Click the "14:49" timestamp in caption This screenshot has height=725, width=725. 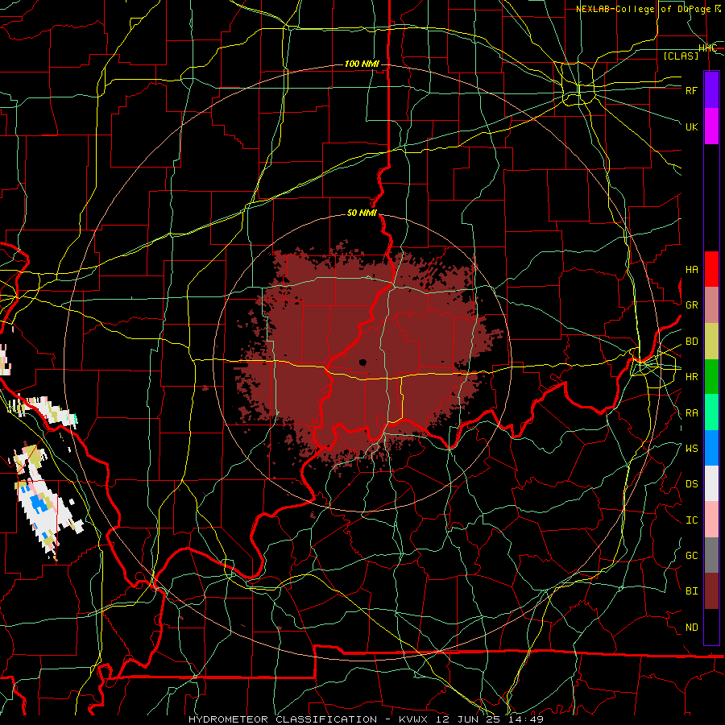[528, 719]
